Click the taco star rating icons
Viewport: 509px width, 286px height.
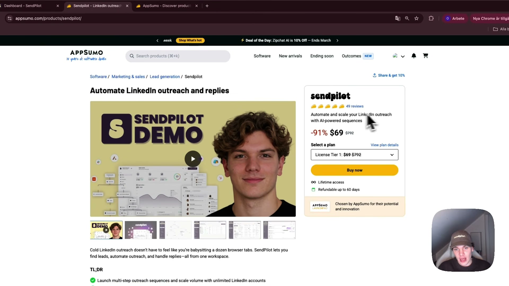coord(327,106)
